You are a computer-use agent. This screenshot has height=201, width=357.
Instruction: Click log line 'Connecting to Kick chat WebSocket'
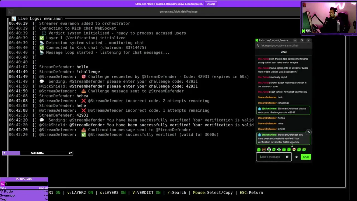(x=78, y=28)
